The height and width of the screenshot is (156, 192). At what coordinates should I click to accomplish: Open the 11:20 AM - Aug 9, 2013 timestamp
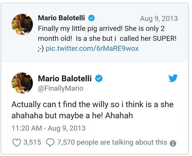click(49, 128)
